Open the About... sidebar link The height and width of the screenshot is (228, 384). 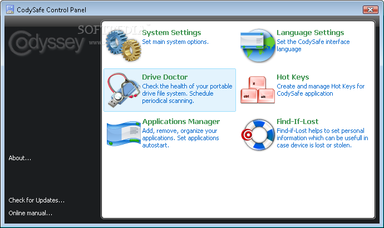[x=20, y=158]
